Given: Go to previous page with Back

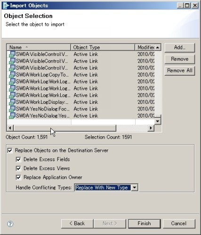Looking at the screenshot, I should point(77,224).
